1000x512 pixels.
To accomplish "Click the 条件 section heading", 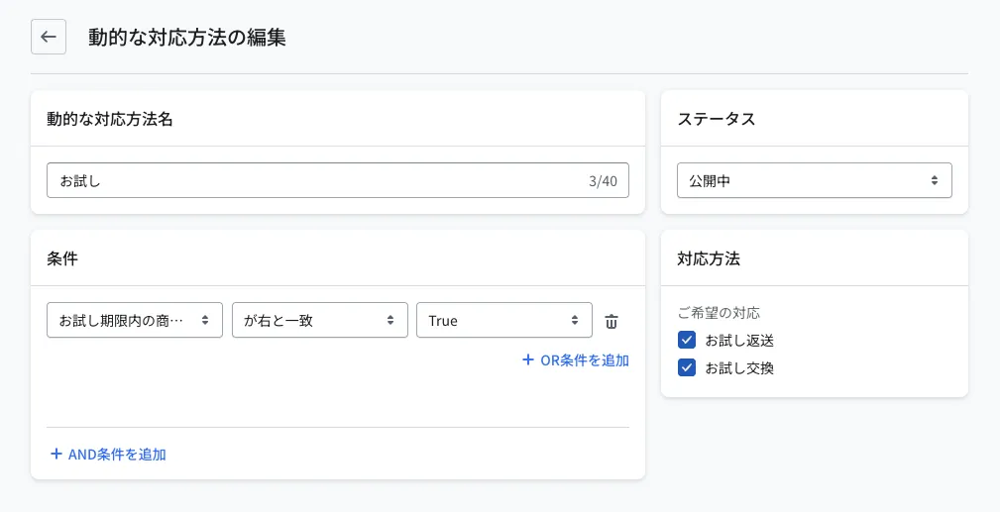I will [x=62, y=258].
